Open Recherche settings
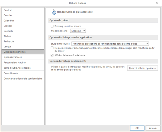This screenshot has width=162, height=132. [23, 42]
